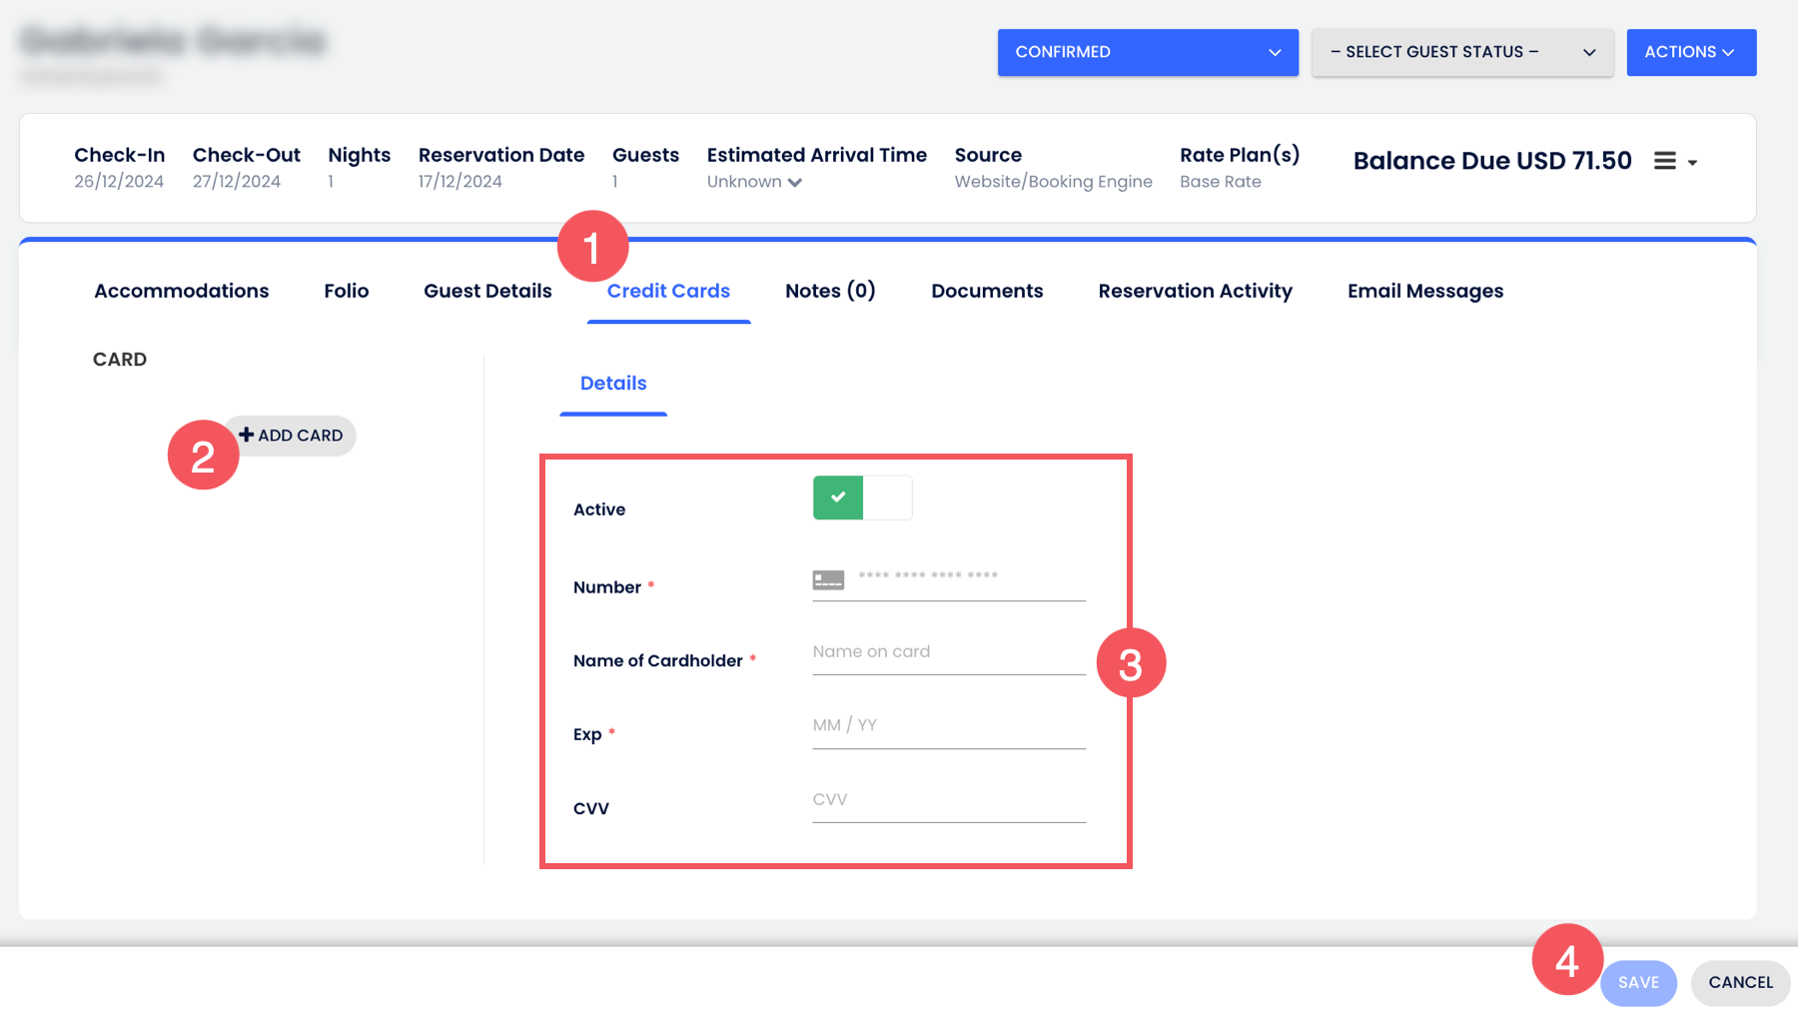View the Reservation Activity tab
The height and width of the screenshot is (1017, 1798).
[1195, 291]
